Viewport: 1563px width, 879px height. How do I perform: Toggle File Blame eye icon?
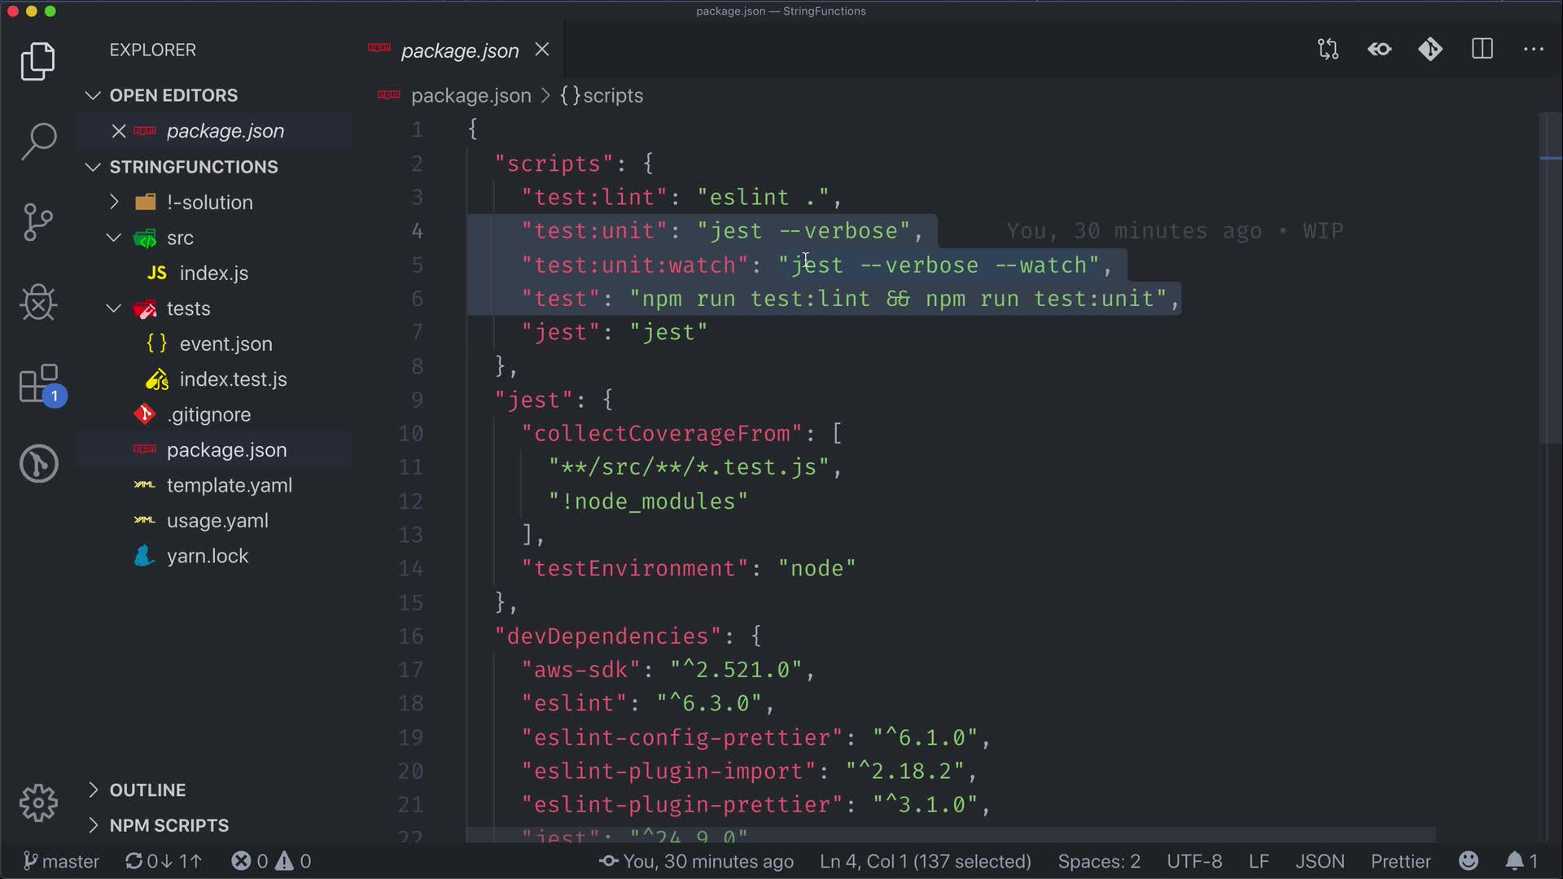pos(1379,50)
